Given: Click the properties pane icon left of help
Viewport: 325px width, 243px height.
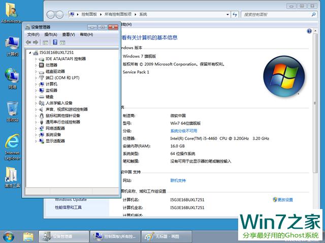Looking at the screenshot, I should [45, 43].
